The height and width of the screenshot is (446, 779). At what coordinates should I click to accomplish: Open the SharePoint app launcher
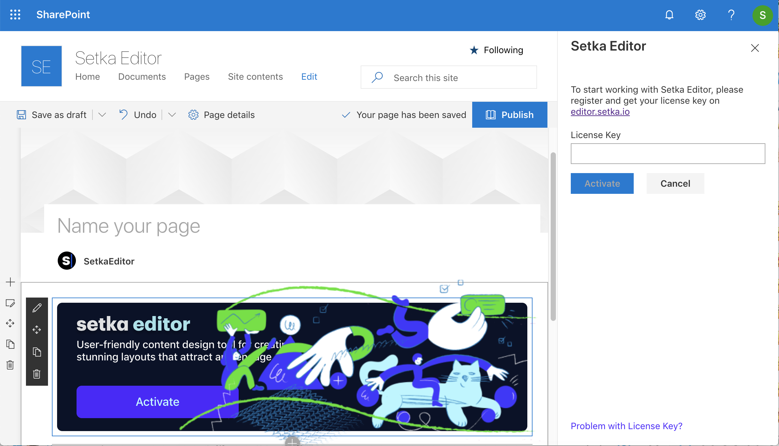pos(15,15)
